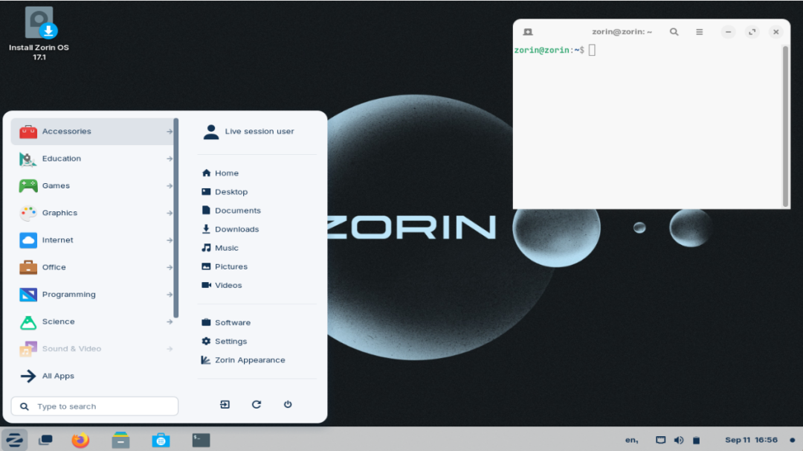Click the Type to search field
Viewport: 803px width, 451px height.
click(94, 406)
